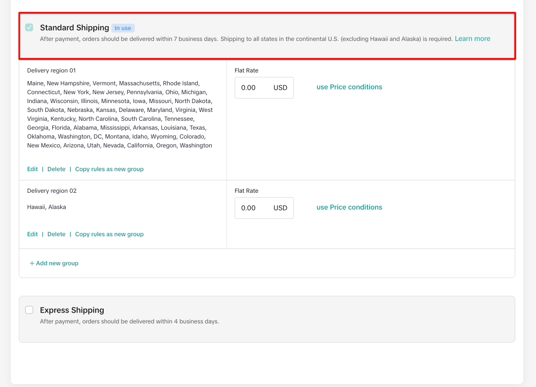536x387 pixels.
Task: Select the Delivery region 02 title
Action: point(51,190)
